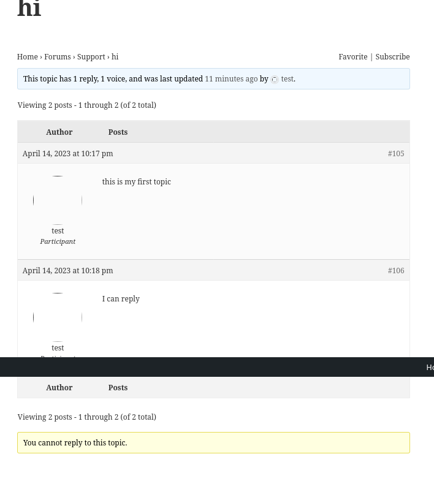Click the page title 'hi'
The width and height of the screenshot is (434, 492).
[x=29, y=10]
